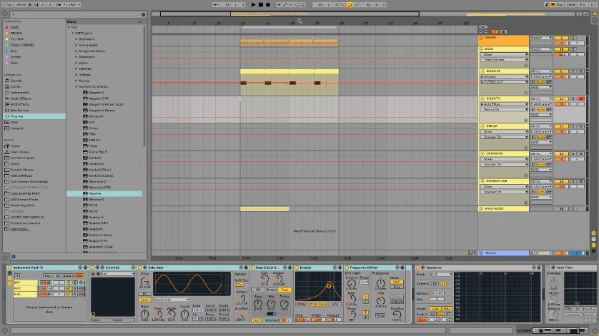The width and height of the screenshot is (599, 336).
Task: Toggle the metronome button
Action: tap(59, 4)
